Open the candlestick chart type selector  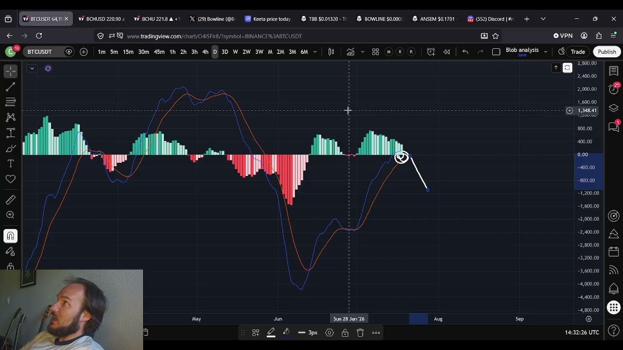(331, 52)
